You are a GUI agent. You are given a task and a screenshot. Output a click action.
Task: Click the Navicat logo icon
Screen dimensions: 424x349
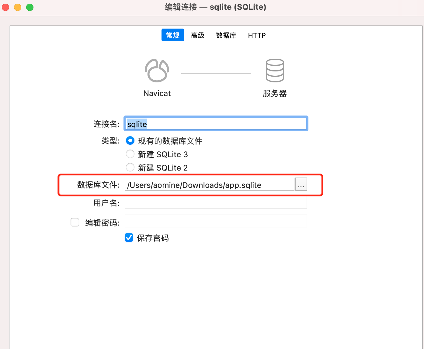click(157, 71)
